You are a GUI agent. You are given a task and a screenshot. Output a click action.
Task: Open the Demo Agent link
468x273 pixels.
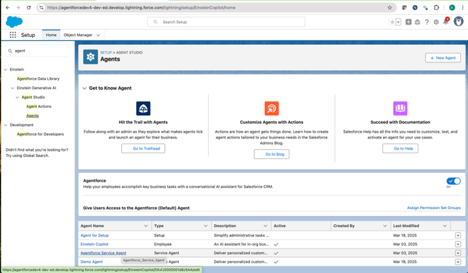(x=91, y=262)
